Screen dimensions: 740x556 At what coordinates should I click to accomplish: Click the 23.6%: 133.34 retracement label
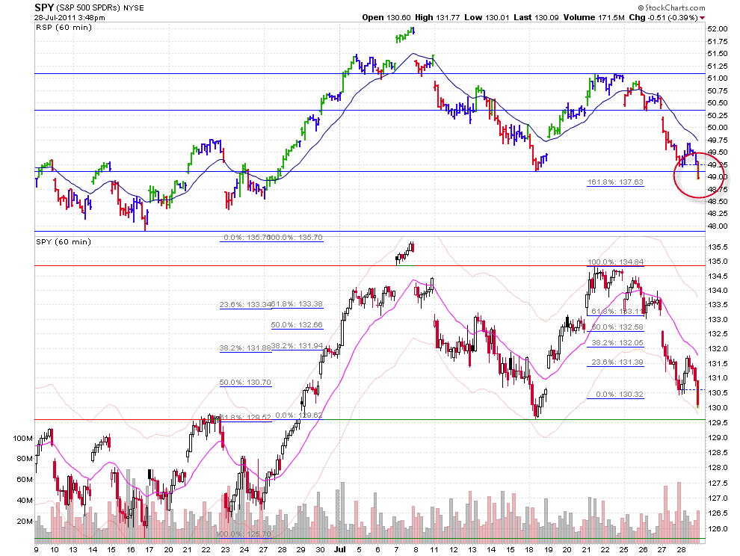click(245, 305)
